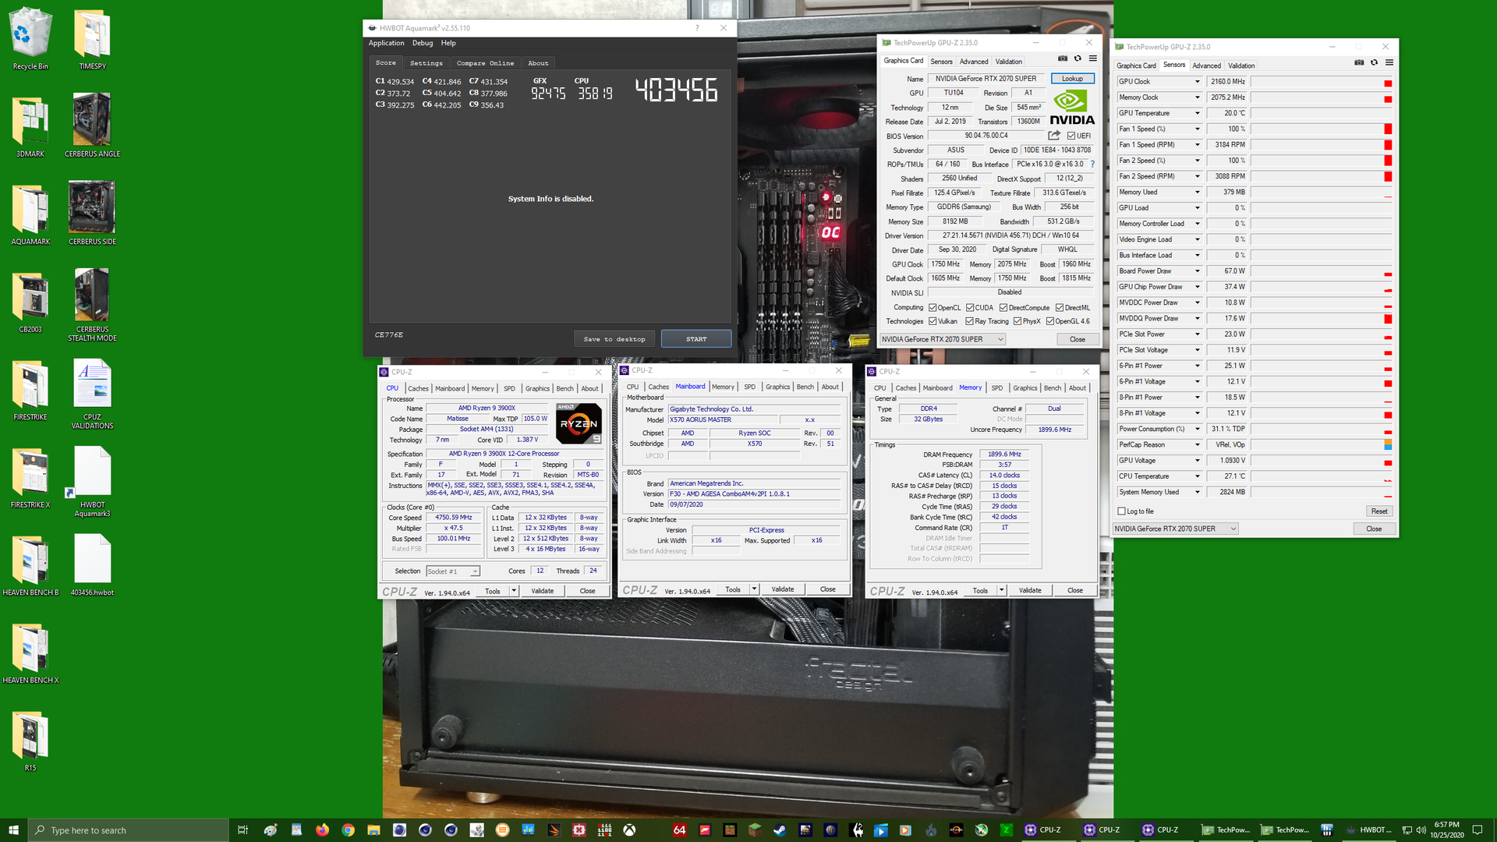Toggle the PhysX checkbox in GPU-Z
This screenshot has width=1497, height=842.
coord(1017,321)
